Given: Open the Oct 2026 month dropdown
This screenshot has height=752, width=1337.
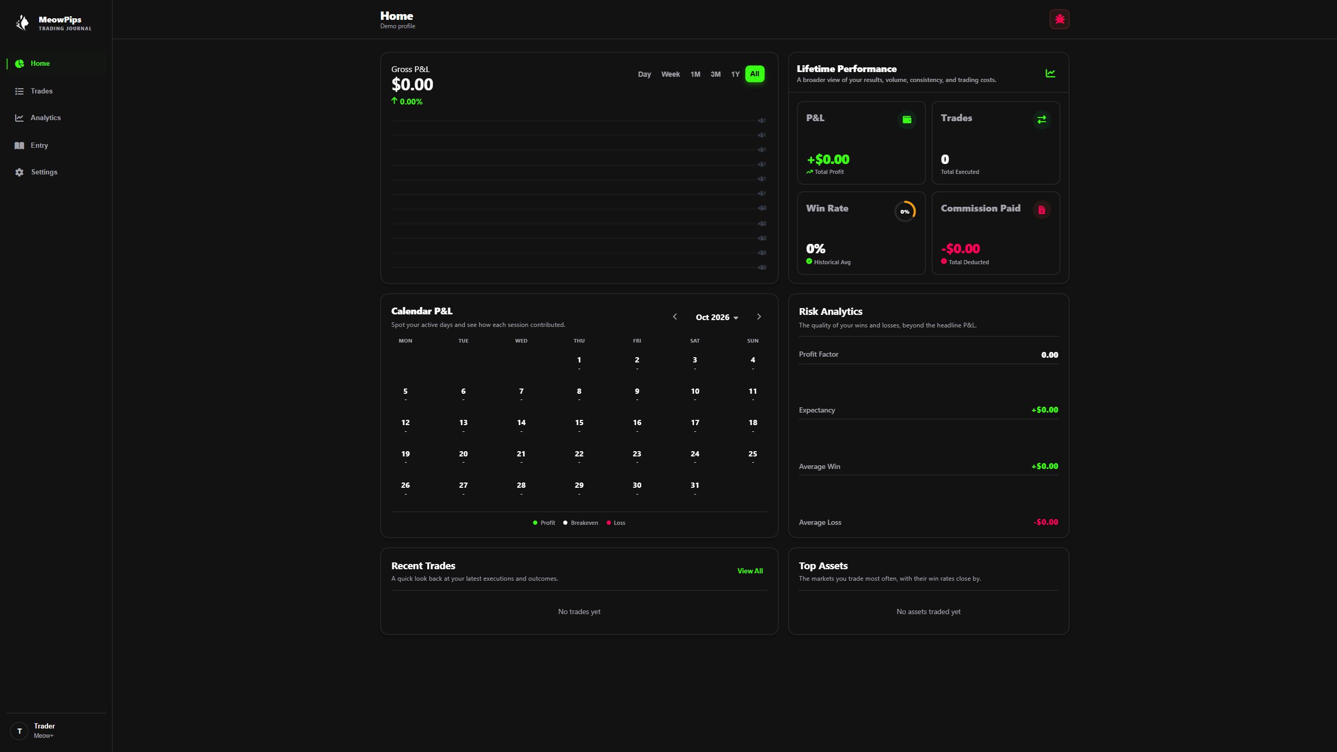Looking at the screenshot, I should (717, 318).
